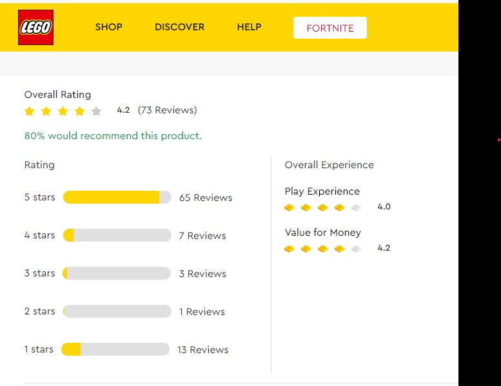Click the FORTNITE button

[329, 28]
